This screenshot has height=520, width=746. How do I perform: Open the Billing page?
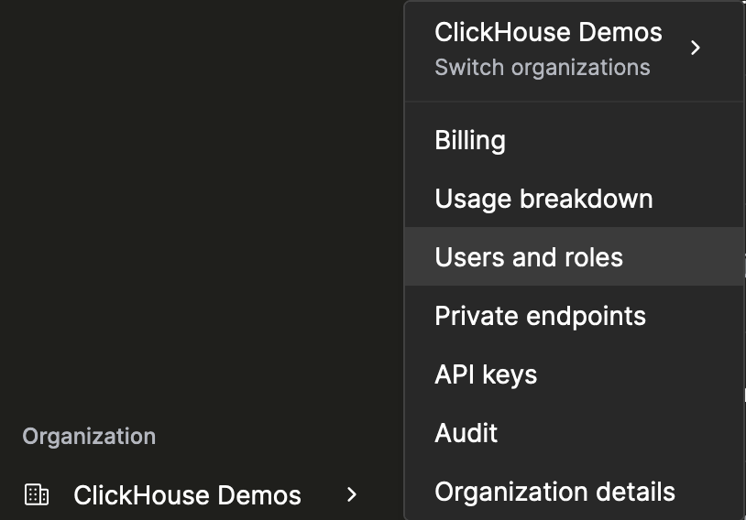(x=470, y=141)
